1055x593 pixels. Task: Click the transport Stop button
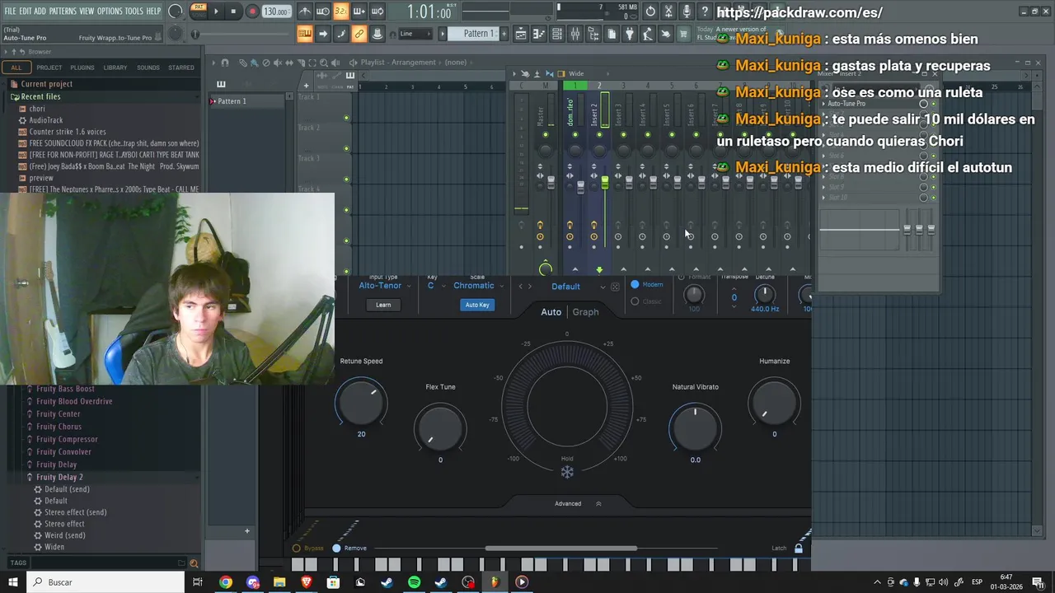(x=234, y=12)
